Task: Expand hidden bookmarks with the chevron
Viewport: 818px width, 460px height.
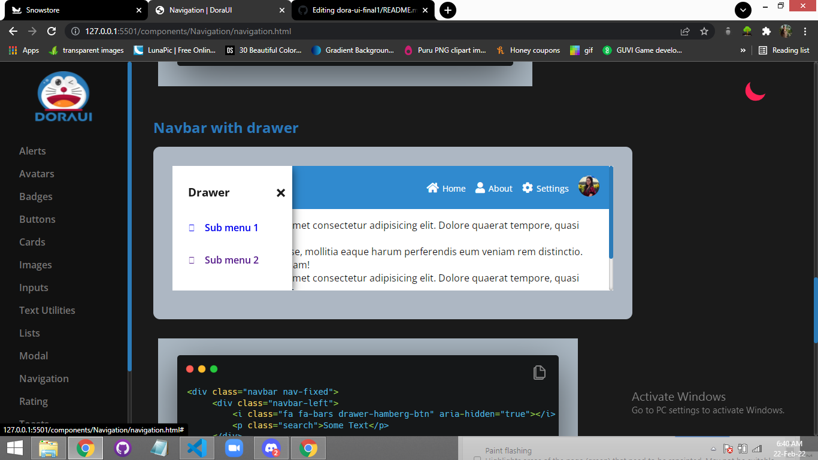Action: (743, 50)
